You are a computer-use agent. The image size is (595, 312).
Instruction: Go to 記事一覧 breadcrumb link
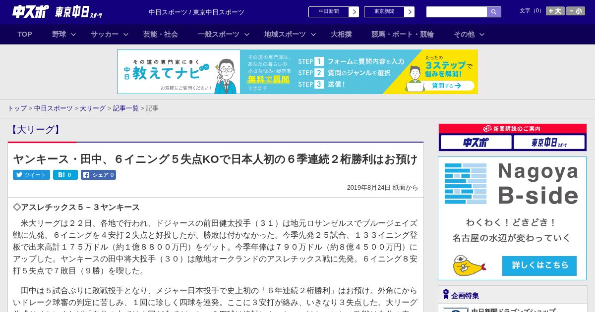point(125,108)
